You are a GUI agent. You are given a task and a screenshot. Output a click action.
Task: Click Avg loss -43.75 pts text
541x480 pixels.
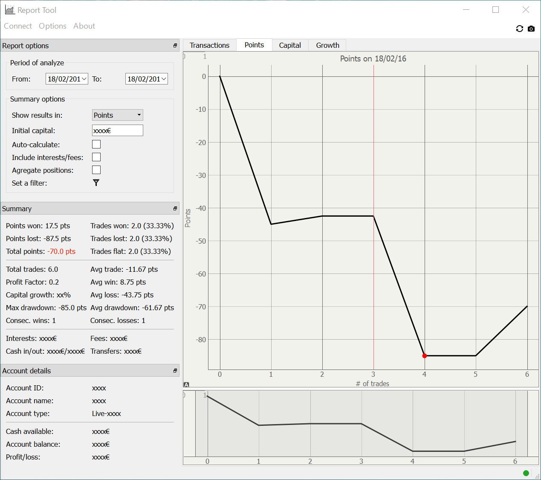pos(122,295)
